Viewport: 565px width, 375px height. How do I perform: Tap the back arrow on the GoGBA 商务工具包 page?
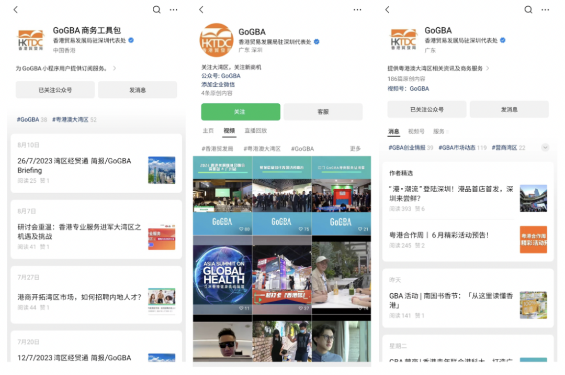[x=15, y=9]
